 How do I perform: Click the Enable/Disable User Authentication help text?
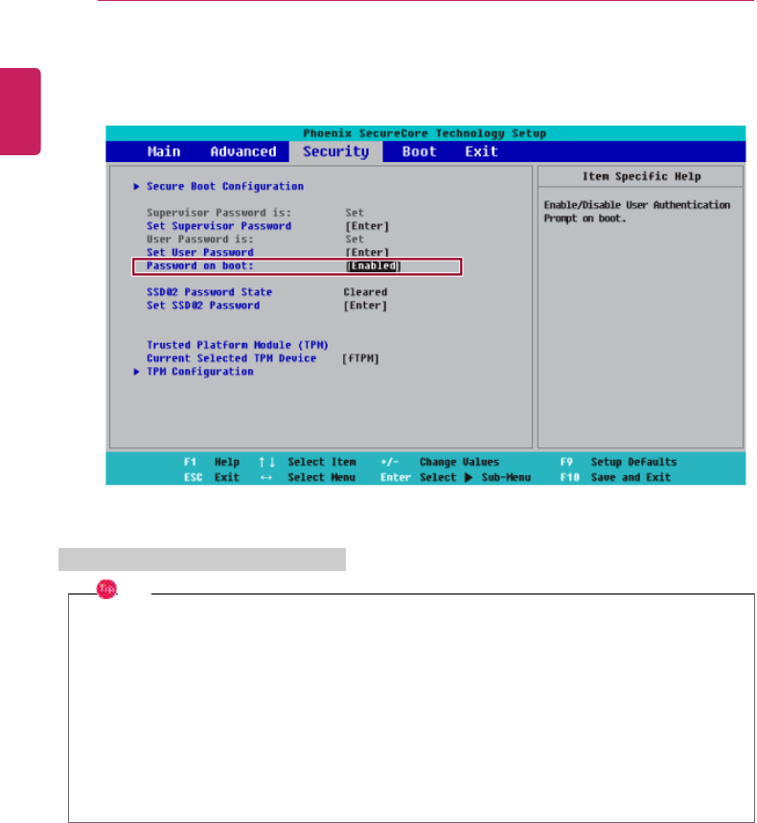(x=637, y=212)
